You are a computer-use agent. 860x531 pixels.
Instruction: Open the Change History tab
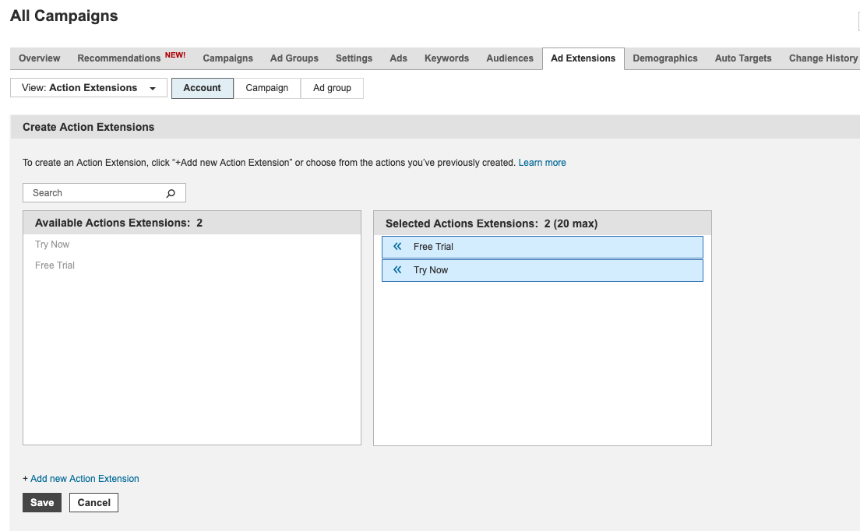pos(823,58)
